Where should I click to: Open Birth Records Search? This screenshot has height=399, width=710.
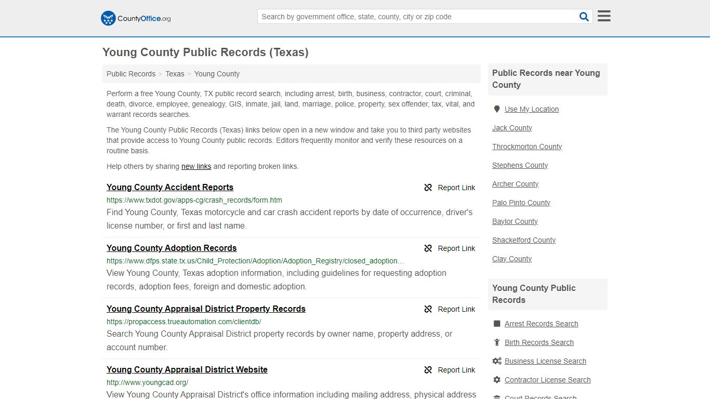coord(539,342)
